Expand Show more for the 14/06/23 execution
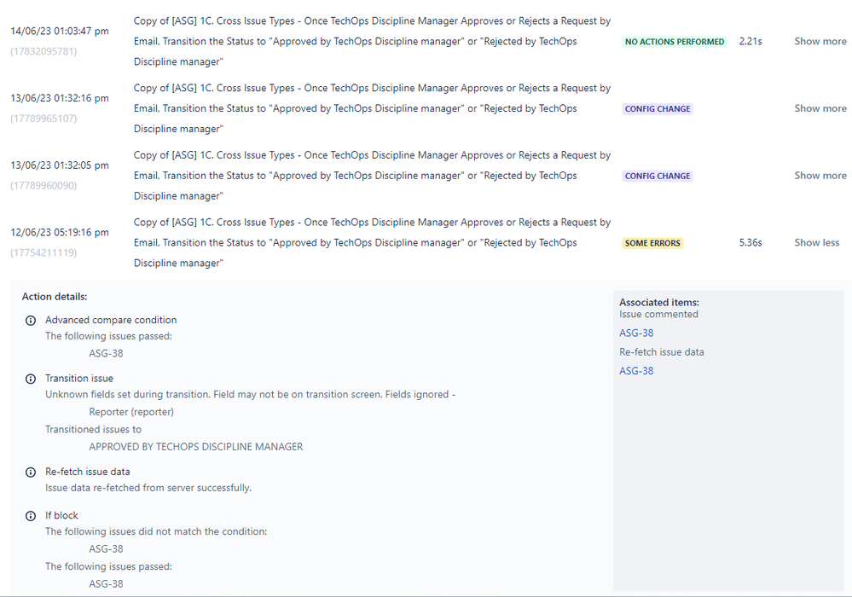This screenshot has width=852, height=597. tap(820, 41)
